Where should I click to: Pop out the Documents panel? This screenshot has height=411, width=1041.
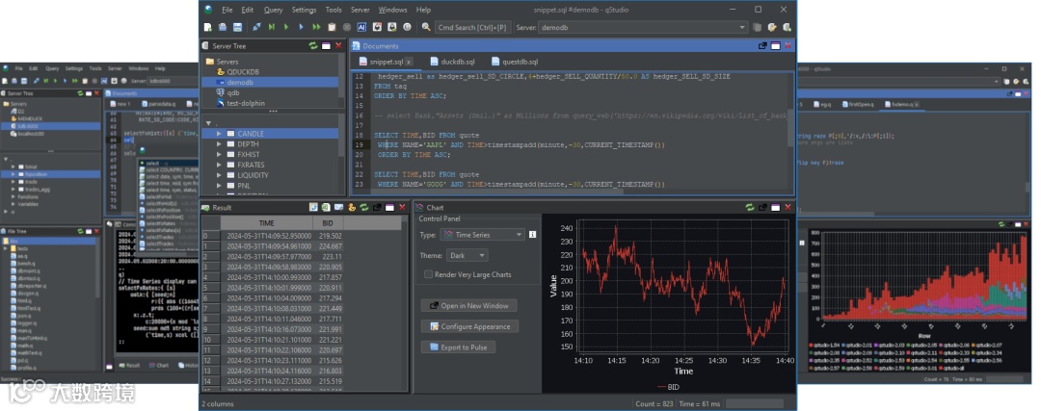(x=763, y=45)
